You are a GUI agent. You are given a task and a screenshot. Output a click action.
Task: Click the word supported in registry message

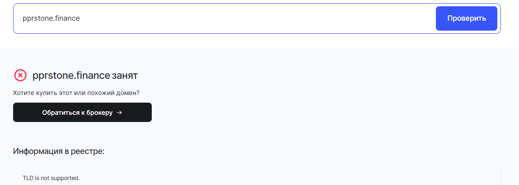point(66,178)
